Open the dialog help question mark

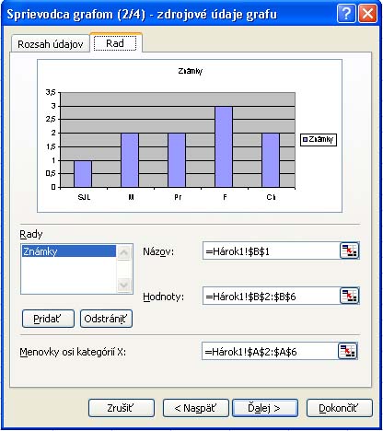[346, 14]
